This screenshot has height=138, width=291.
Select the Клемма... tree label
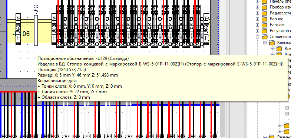point(284,43)
